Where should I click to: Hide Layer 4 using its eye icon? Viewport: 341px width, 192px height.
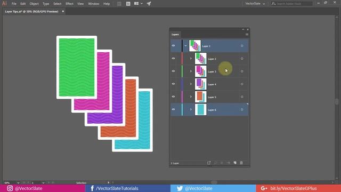pos(173,84)
